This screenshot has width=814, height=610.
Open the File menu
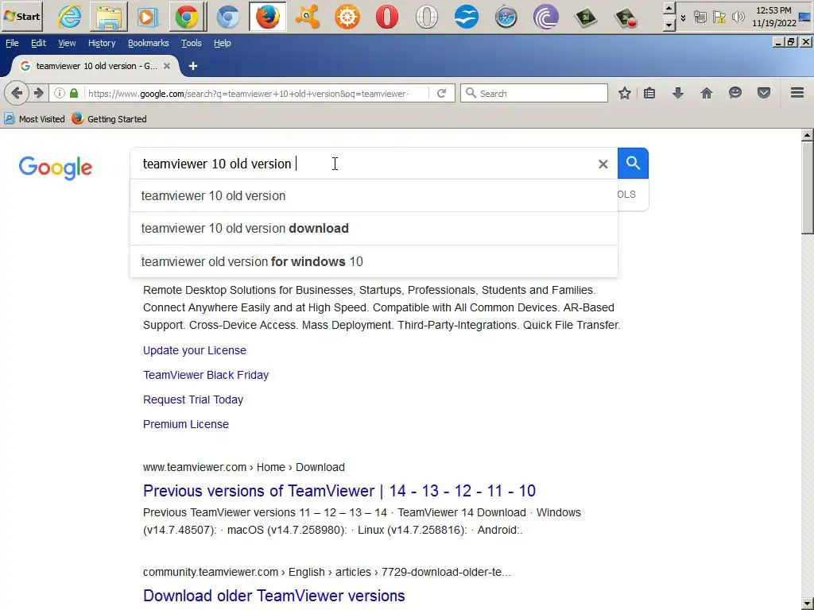12,43
